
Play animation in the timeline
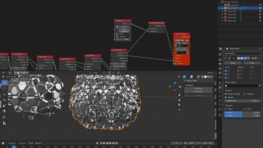coord(111,143)
